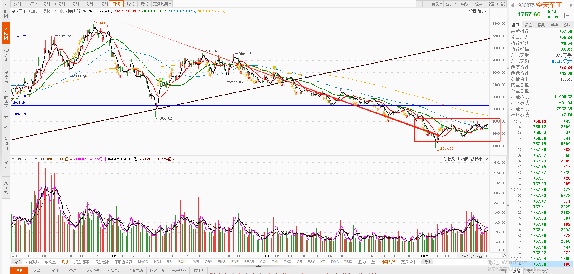574x274 pixels.
Task: Enter fullscreen chart mode
Action: click(503, 4)
